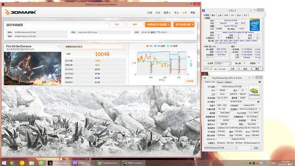Viewport: 295px width, 166px height.
Task: Open the 欢迎 menu in 3DMark
Action: [x=150, y=13]
